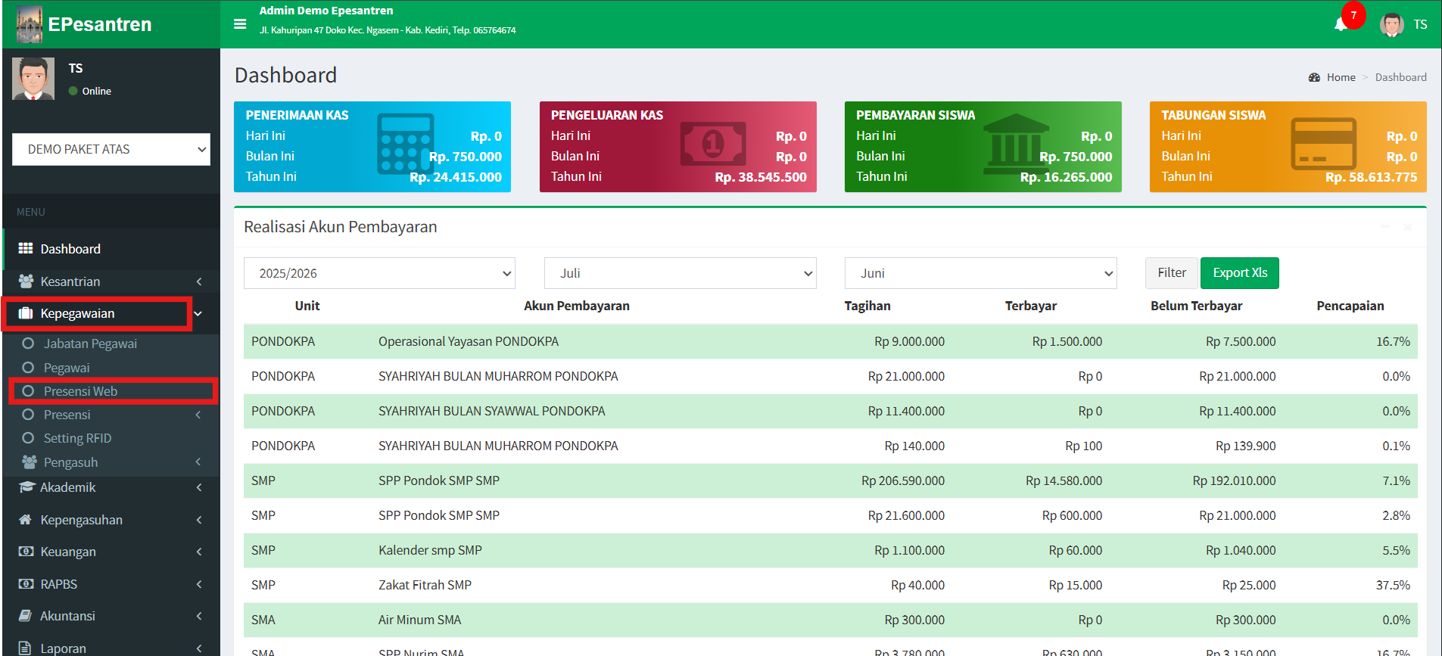Viewport: 1442px width, 656px height.
Task: Click the Home breadcrumb link
Action: pos(1341,77)
